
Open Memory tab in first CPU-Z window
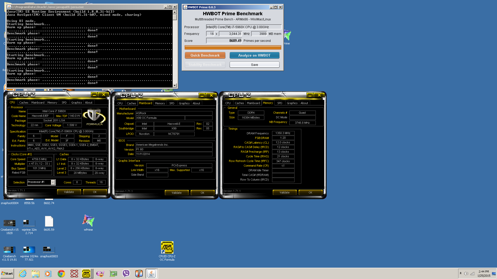(52, 103)
